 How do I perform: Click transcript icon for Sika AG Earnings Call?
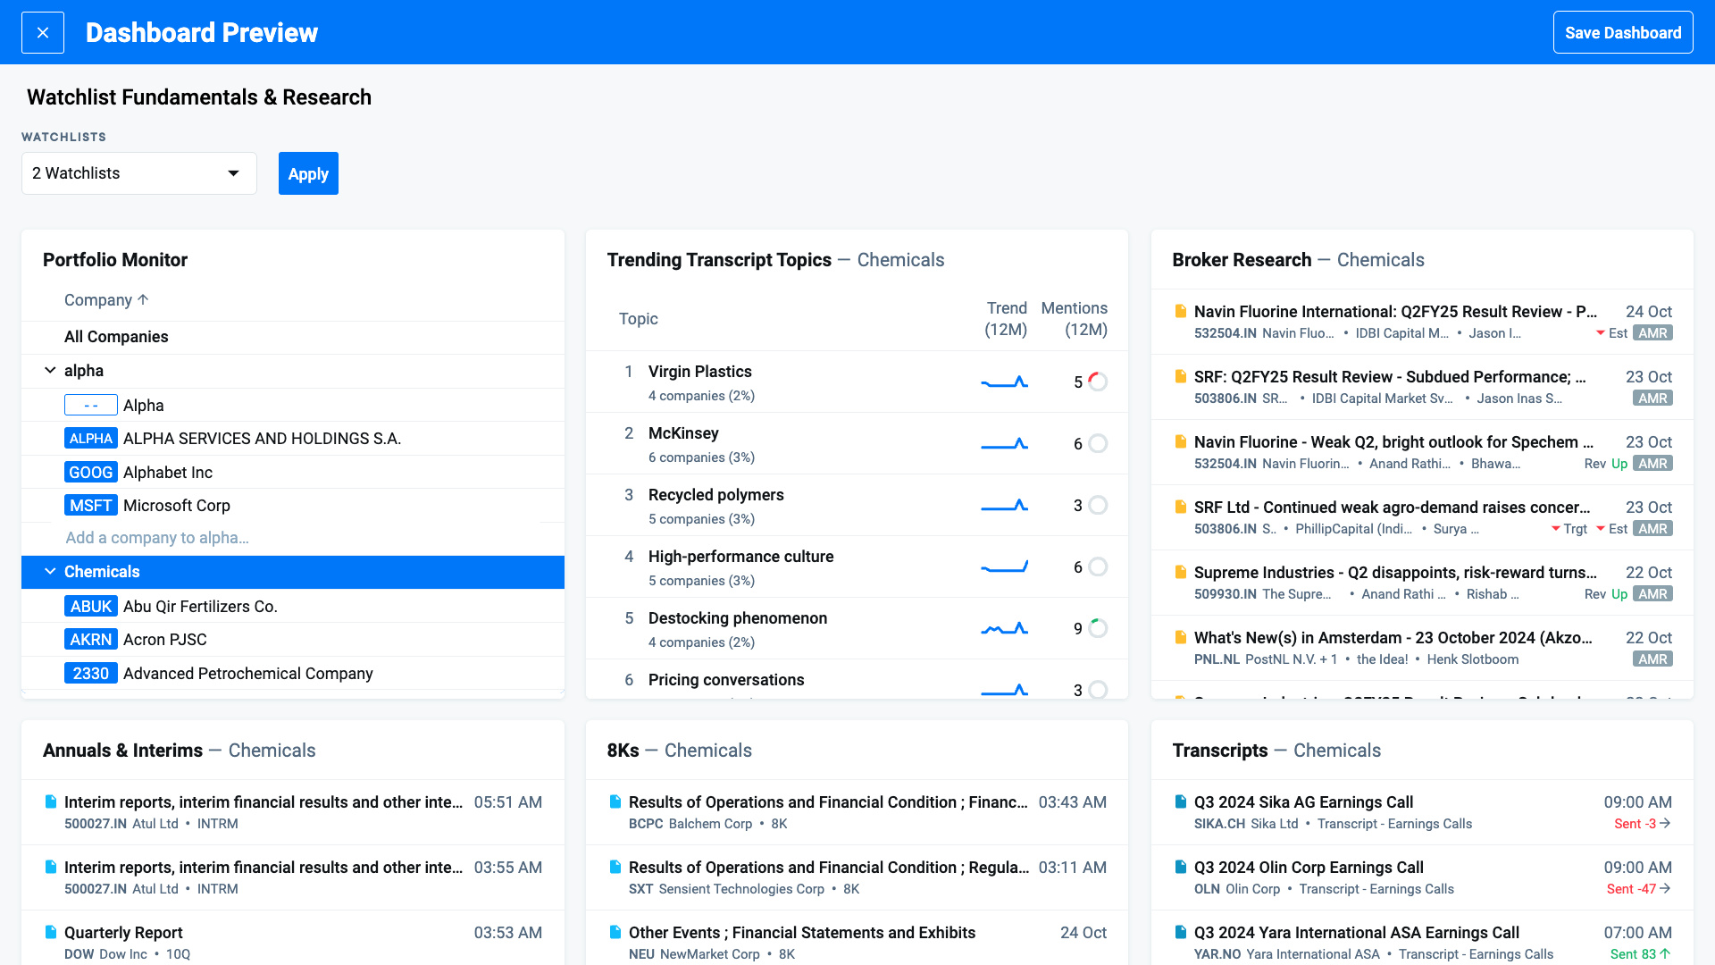point(1180,801)
